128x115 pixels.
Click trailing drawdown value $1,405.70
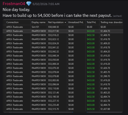coord(105,72)
